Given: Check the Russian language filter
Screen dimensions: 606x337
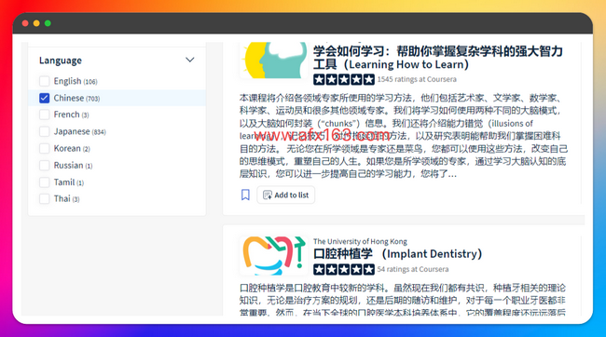Looking at the screenshot, I should coord(44,165).
